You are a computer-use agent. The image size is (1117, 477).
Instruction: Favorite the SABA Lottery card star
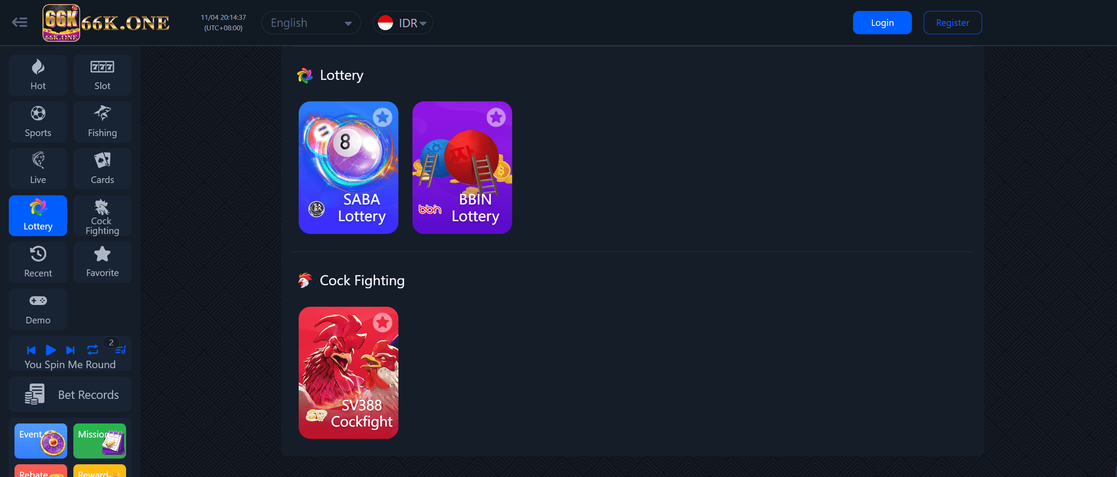[x=382, y=117]
